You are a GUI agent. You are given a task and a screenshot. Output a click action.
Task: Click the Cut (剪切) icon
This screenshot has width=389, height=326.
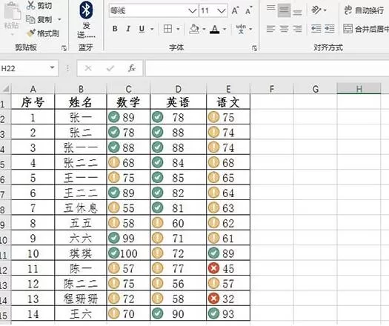(x=30, y=5)
